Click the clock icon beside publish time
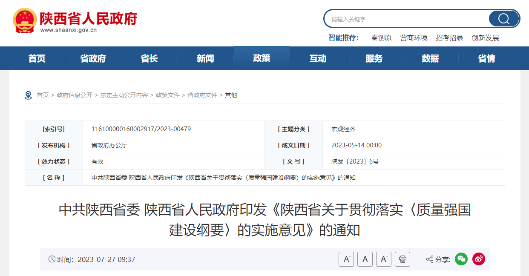The height and width of the screenshot is (276, 529). pos(51,259)
